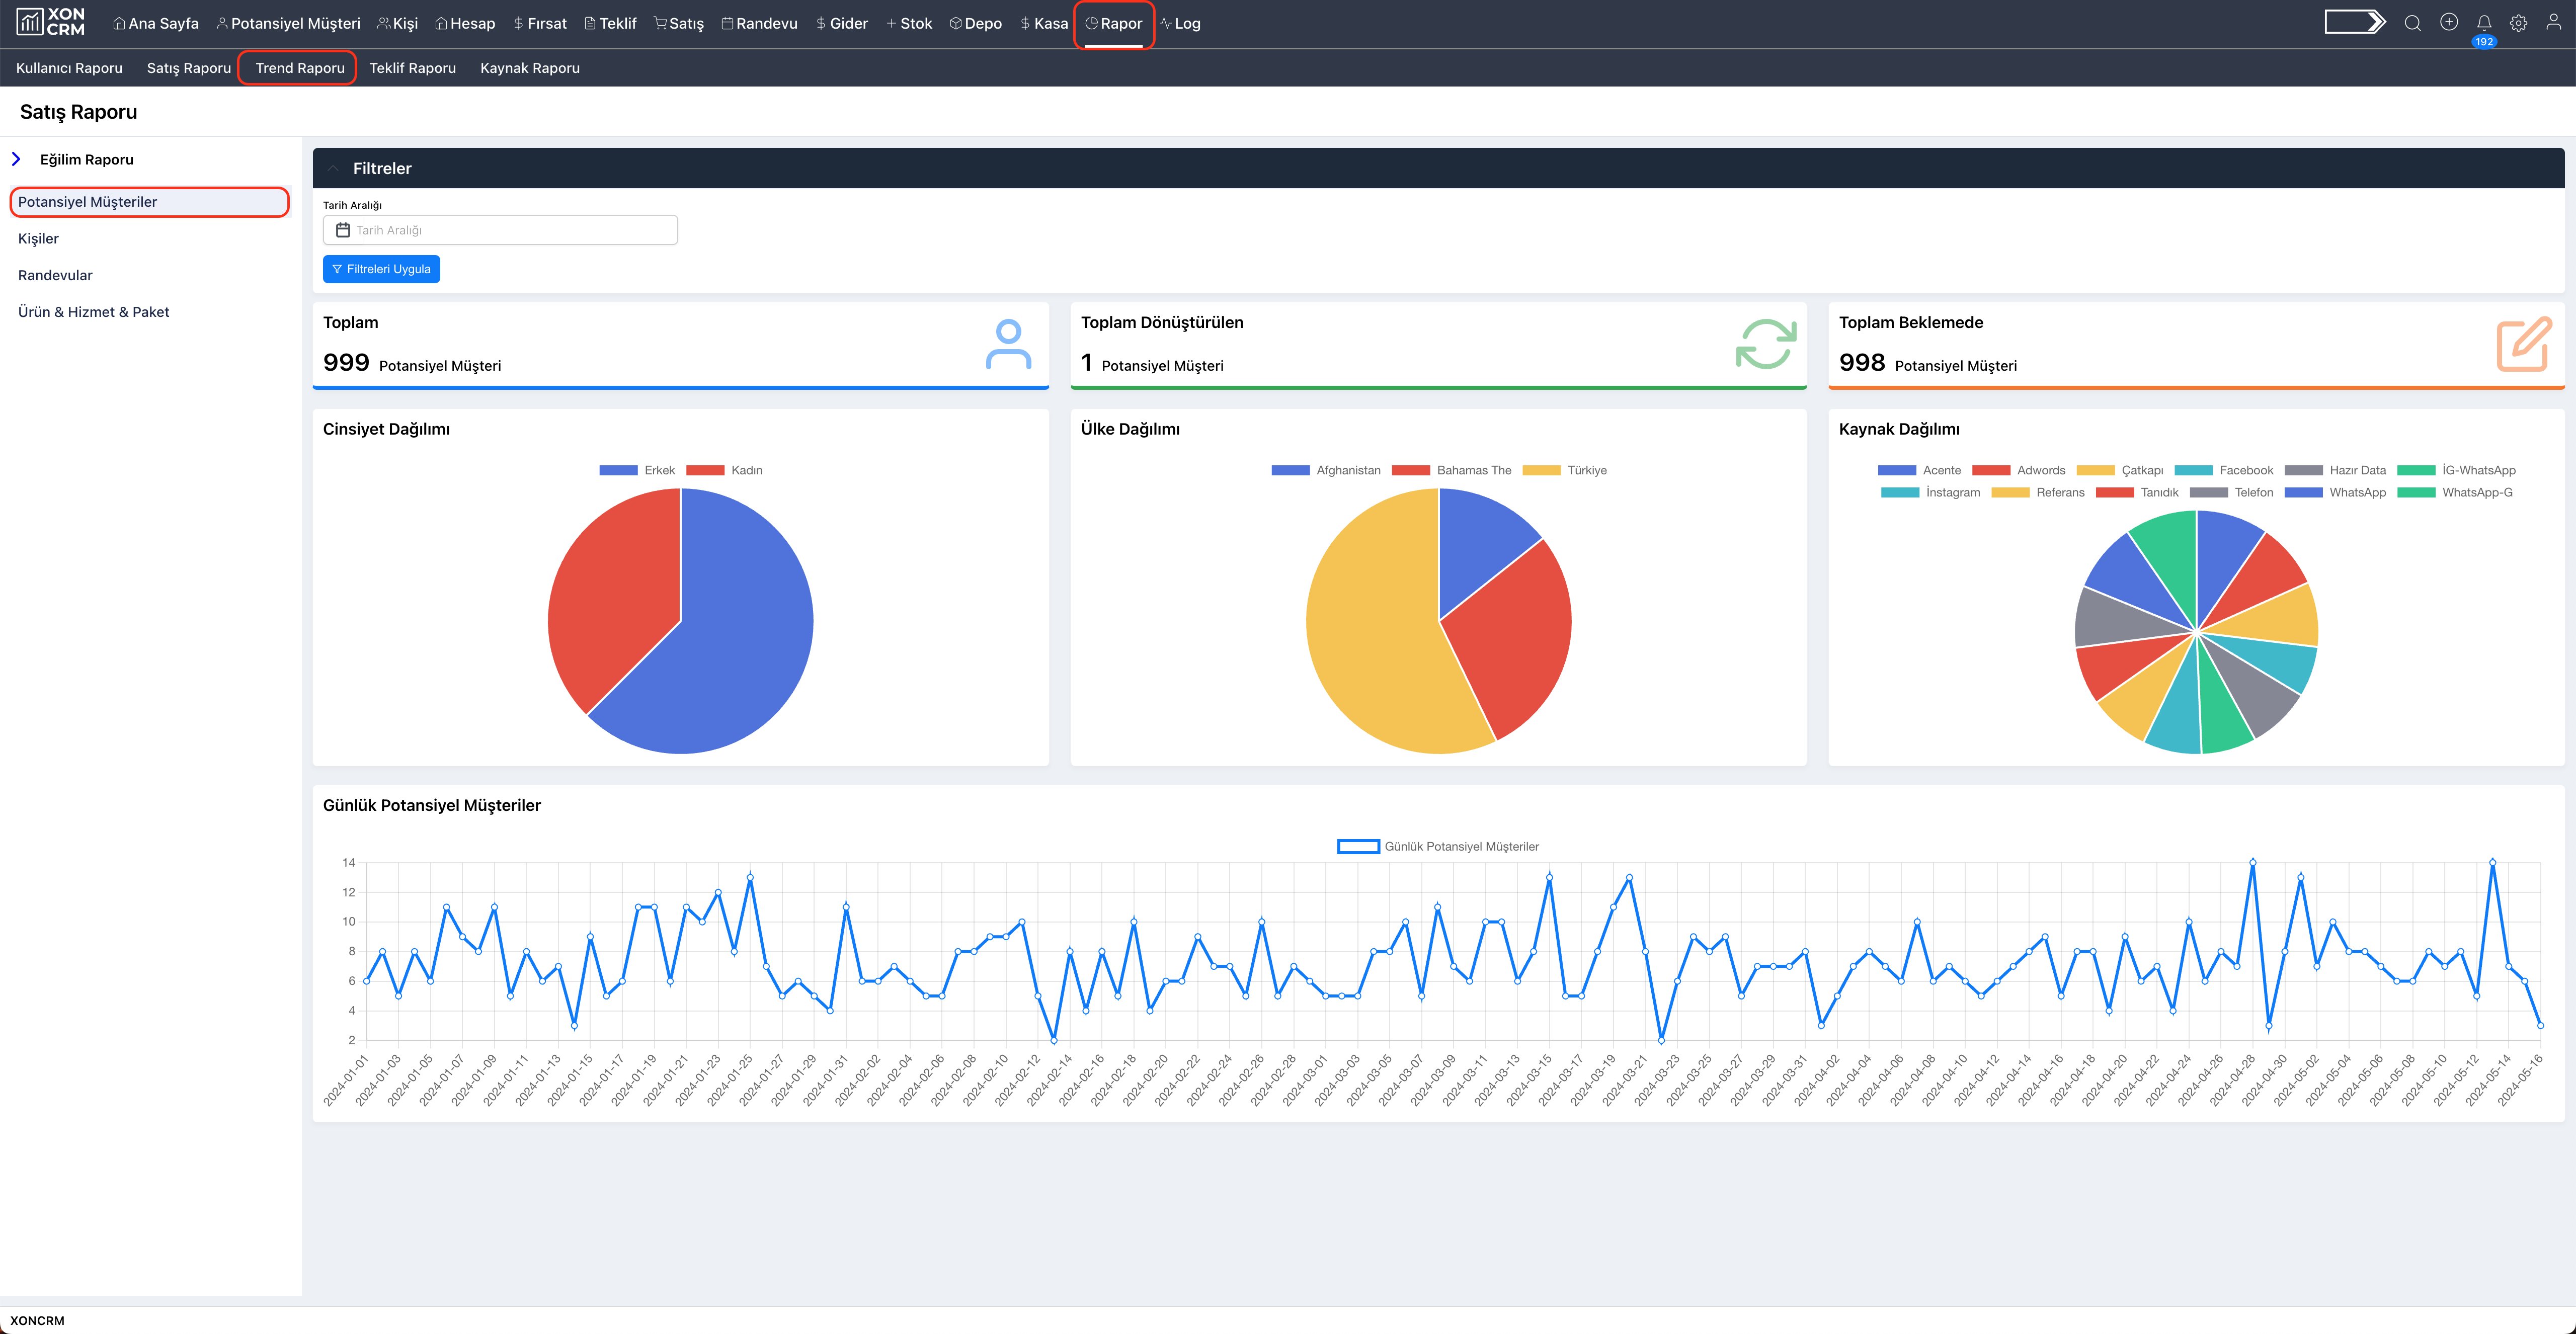Switch to the Teklif Raporu tab
Image resolution: width=2576 pixels, height=1334 pixels.
tap(412, 68)
